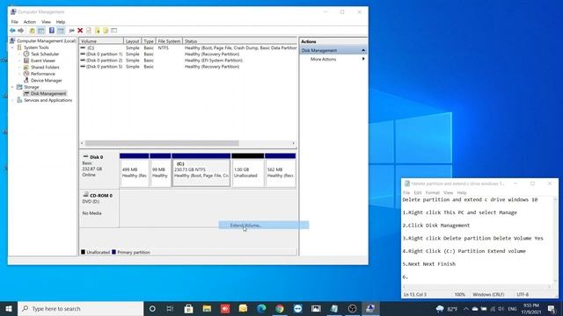
Task: Expand the More Actions submenu arrow
Action: tap(363, 59)
